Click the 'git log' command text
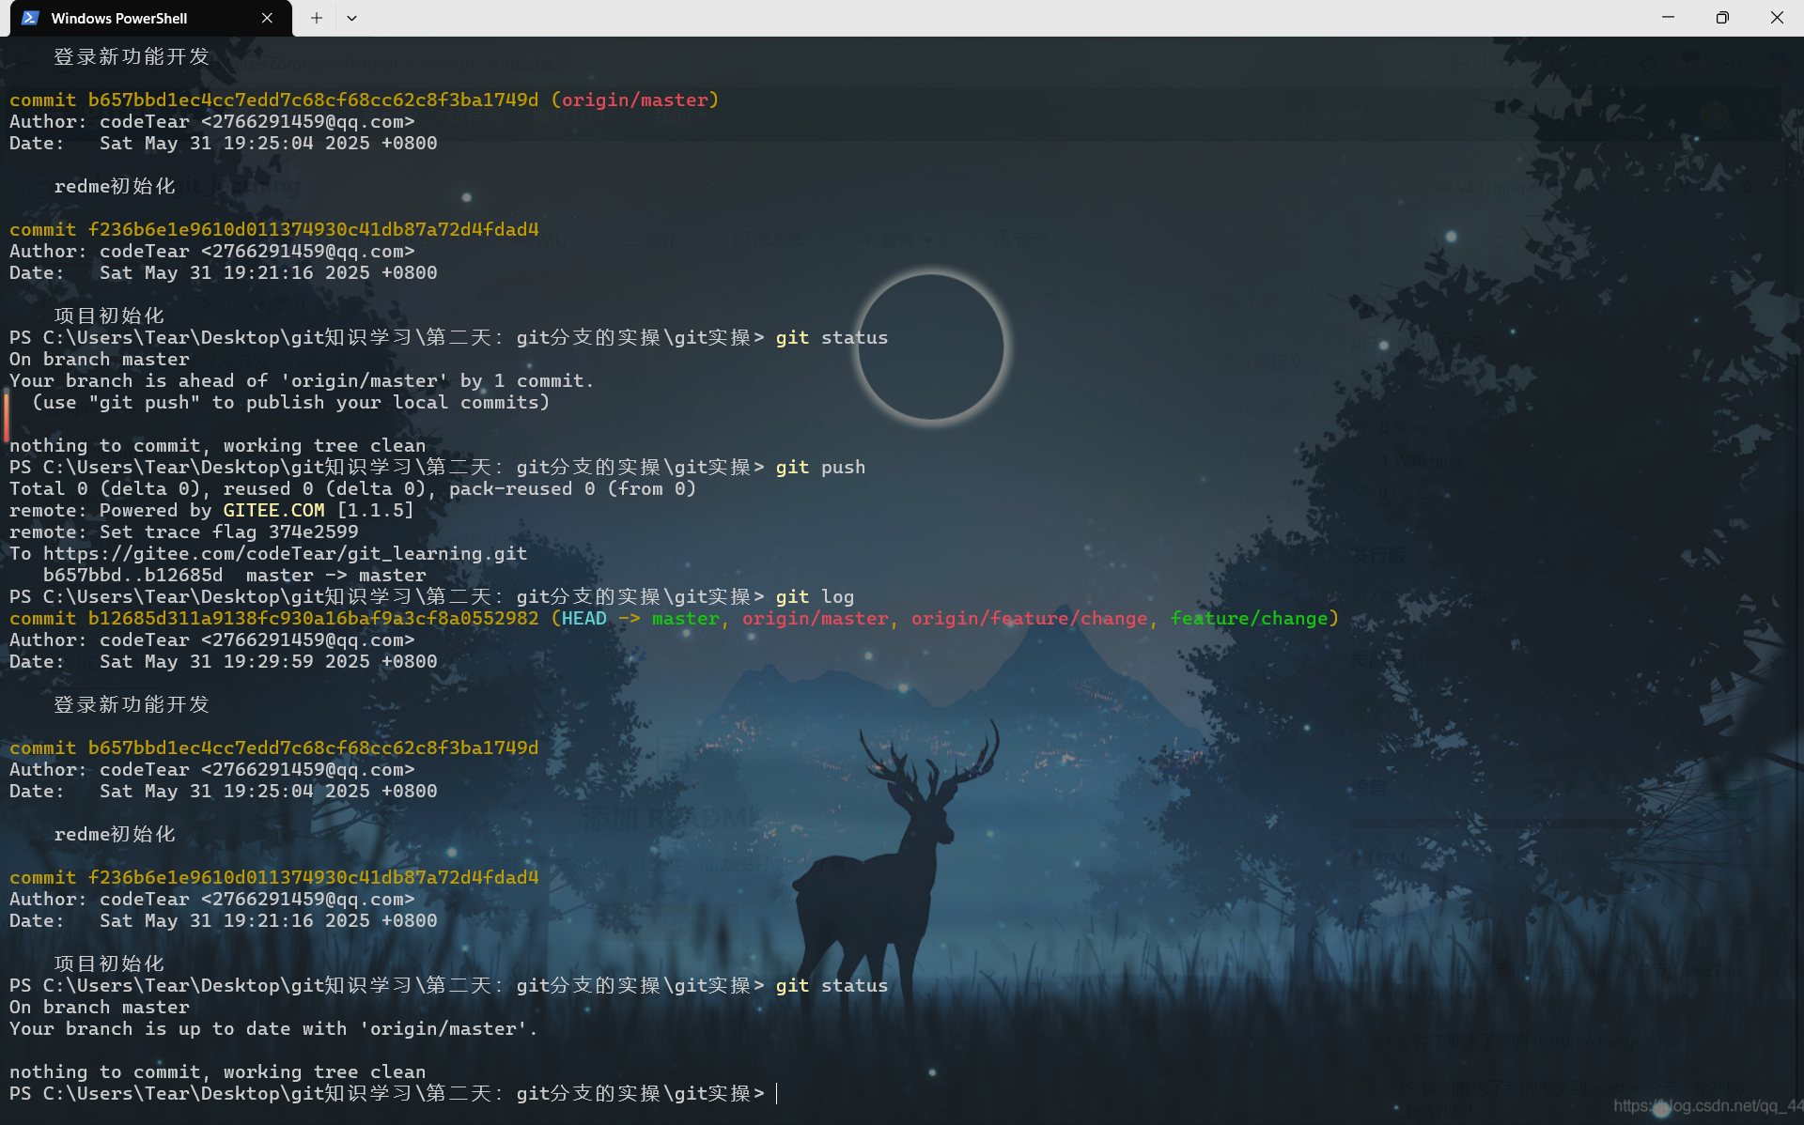Screen dimensions: 1804x1125 click(x=814, y=596)
